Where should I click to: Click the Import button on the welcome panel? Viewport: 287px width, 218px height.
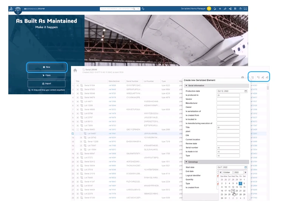[46, 83]
